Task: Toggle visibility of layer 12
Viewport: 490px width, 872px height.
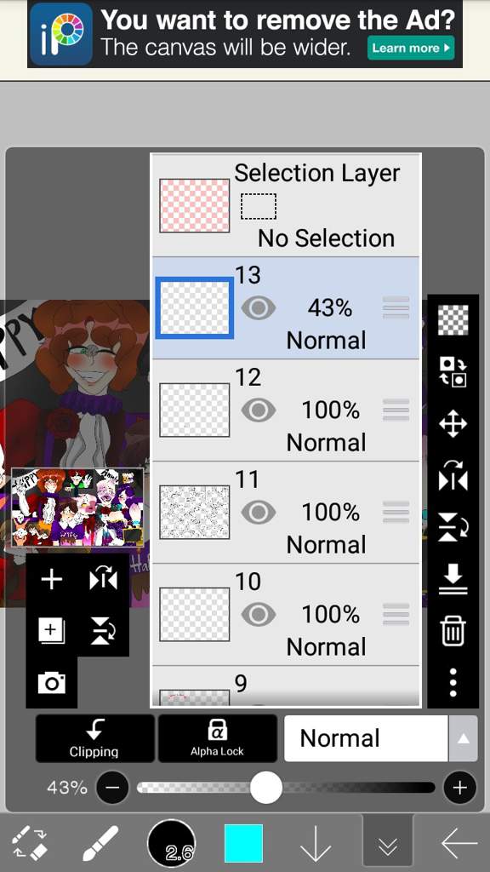Action: (x=259, y=410)
